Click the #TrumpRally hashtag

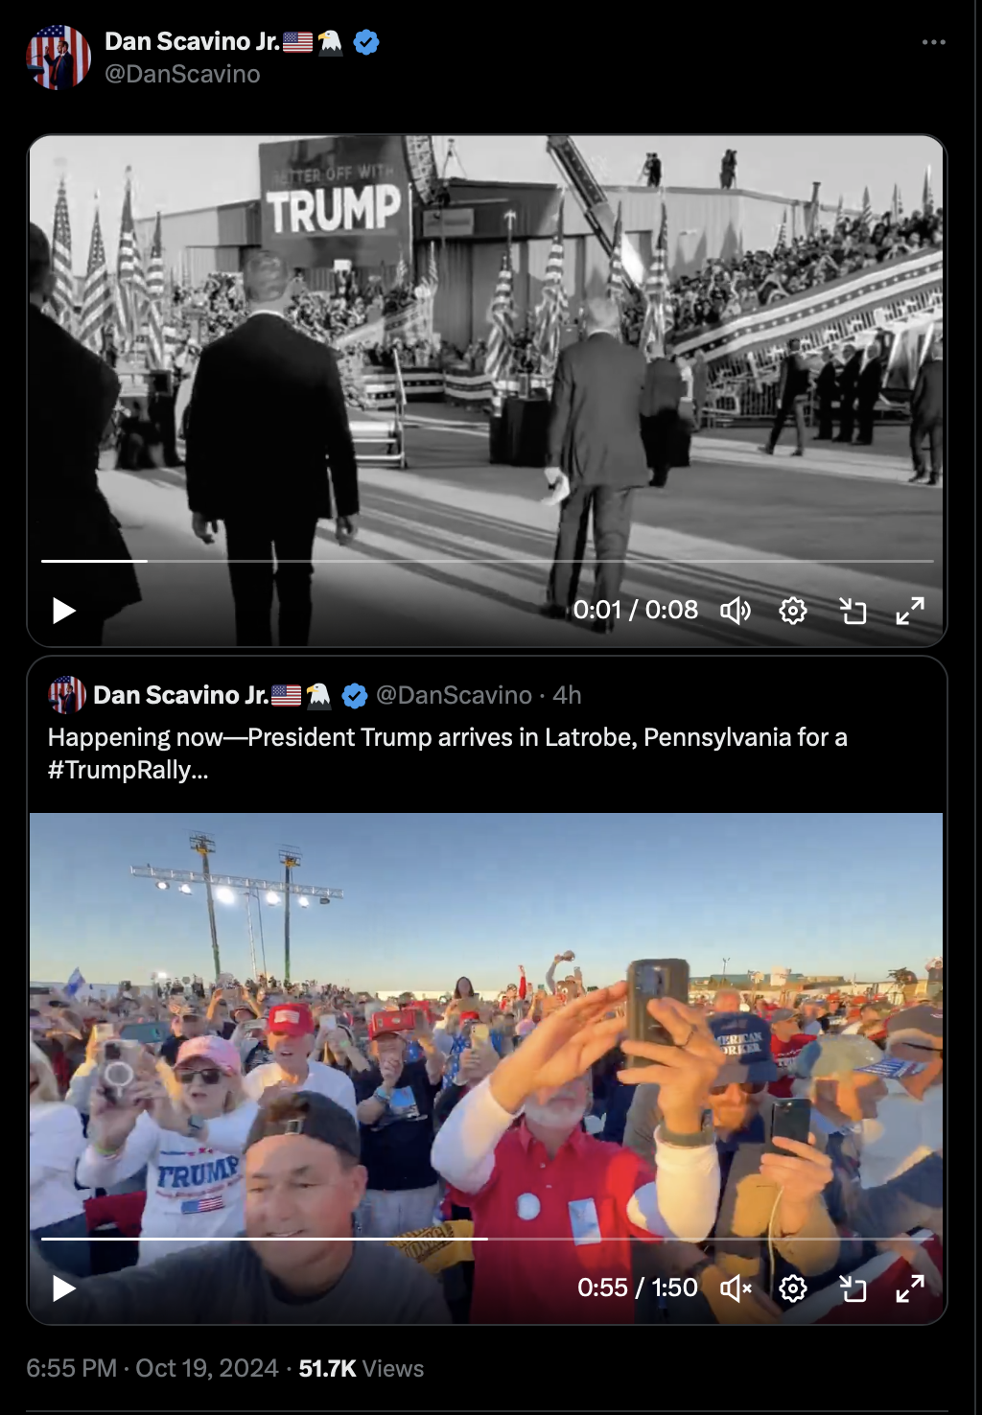coord(129,770)
